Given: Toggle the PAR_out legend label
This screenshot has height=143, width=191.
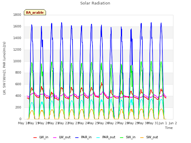Looking at the screenshot, I should [109, 137].
